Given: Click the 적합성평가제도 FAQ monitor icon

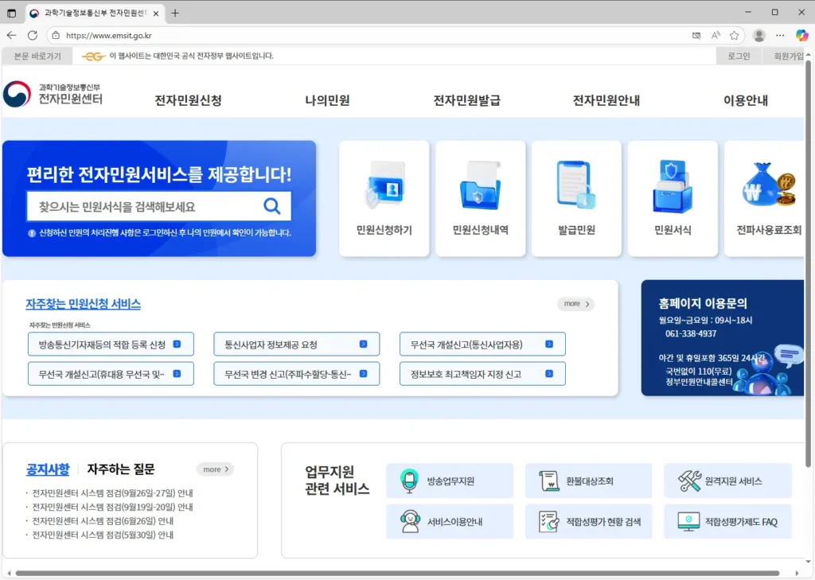Looking at the screenshot, I should [685, 521].
